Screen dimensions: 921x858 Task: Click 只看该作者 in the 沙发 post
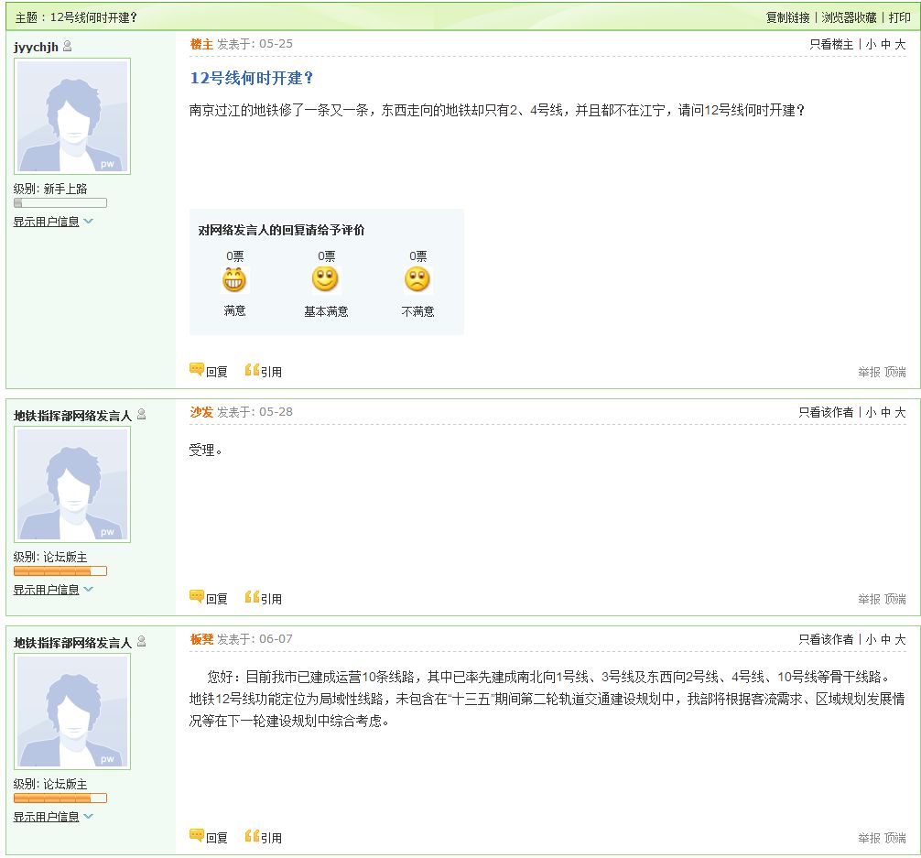click(826, 413)
